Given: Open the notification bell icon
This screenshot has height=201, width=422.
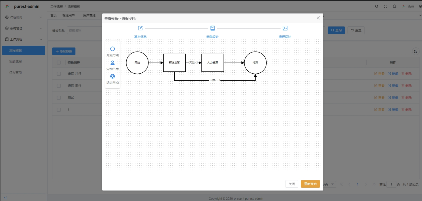Looking at the screenshot, I should tap(394, 7).
